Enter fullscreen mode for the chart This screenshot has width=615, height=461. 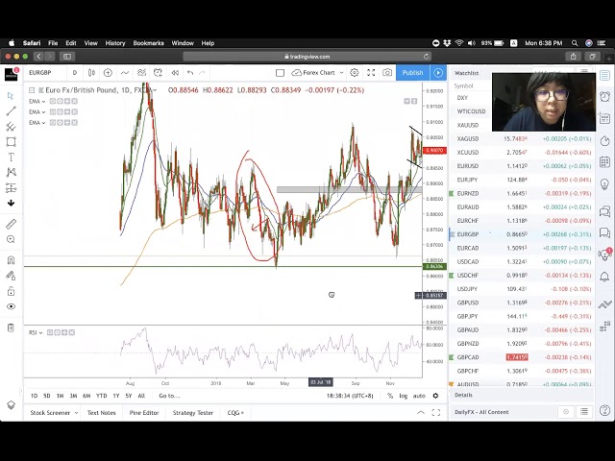coord(371,73)
